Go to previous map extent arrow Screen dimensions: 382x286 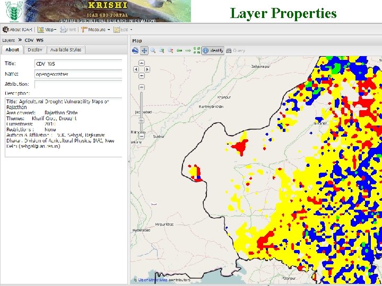[x=179, y=50]
